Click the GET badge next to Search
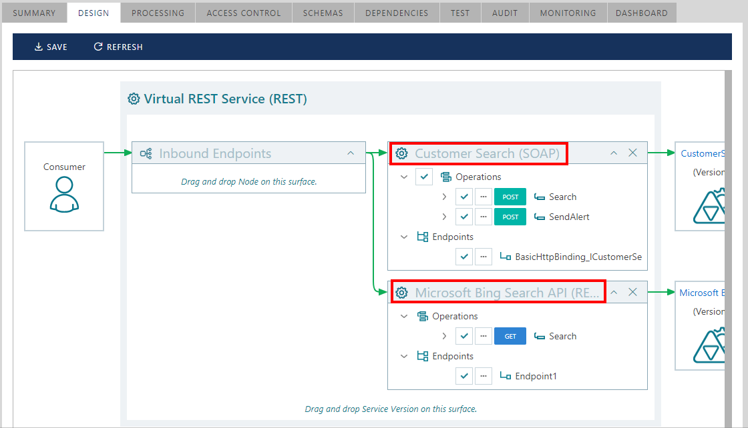Viewport: 748px width, 428px height. [x=510, y=336]
